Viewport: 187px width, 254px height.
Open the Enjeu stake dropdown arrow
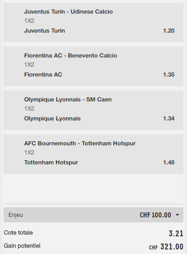[x=177, y=215]
